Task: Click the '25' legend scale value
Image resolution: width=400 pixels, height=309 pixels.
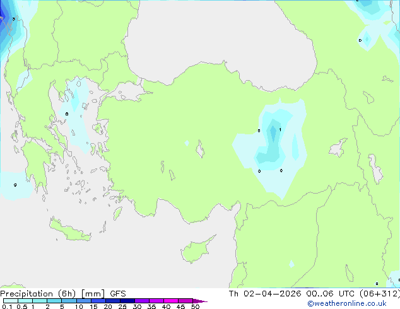Action: click(122, 306)
